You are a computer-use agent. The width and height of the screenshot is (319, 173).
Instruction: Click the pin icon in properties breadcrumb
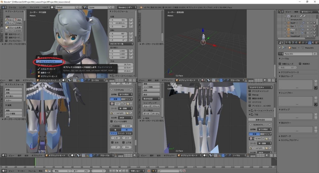point(280,48)
